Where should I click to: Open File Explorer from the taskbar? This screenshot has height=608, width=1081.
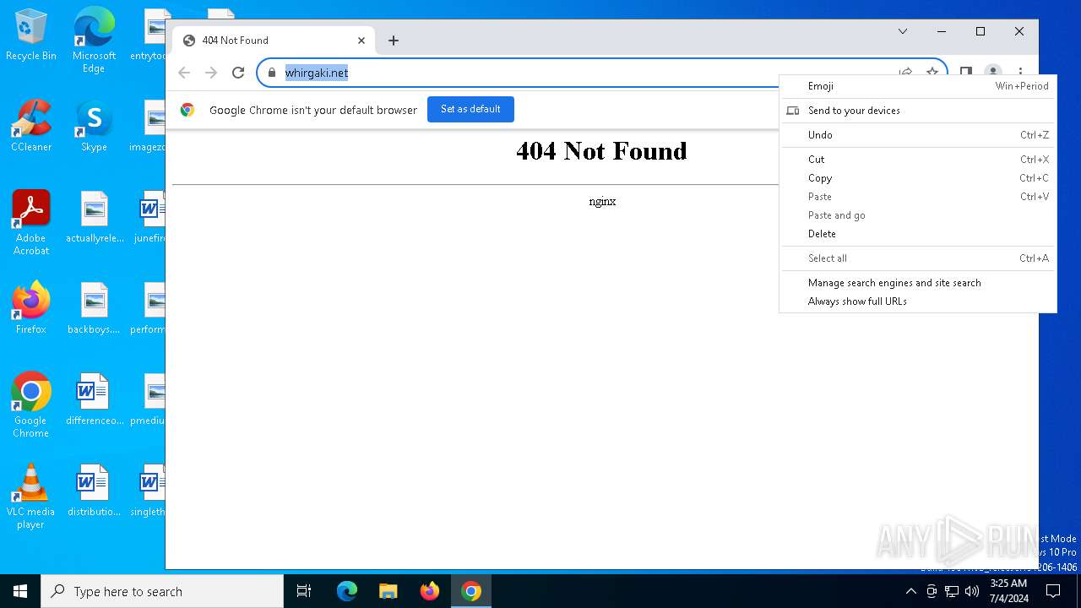point(388,591)
